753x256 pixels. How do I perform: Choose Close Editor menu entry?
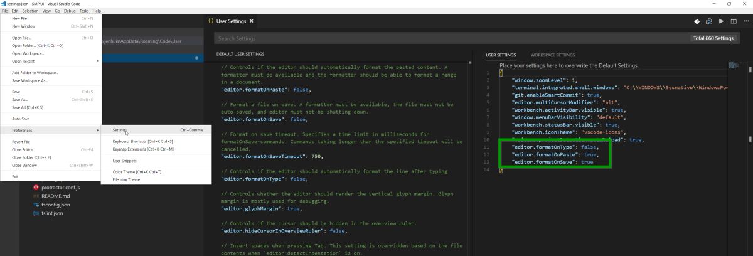[51, 149]
